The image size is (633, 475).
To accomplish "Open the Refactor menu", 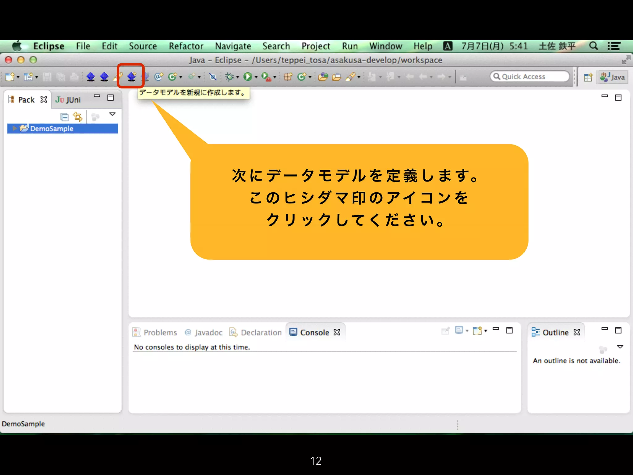I will tap(186, 46).
